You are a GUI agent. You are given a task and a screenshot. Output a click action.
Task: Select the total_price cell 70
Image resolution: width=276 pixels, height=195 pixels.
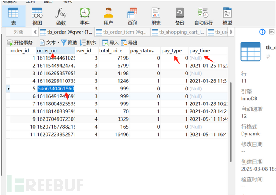click(x=114, y=111)
